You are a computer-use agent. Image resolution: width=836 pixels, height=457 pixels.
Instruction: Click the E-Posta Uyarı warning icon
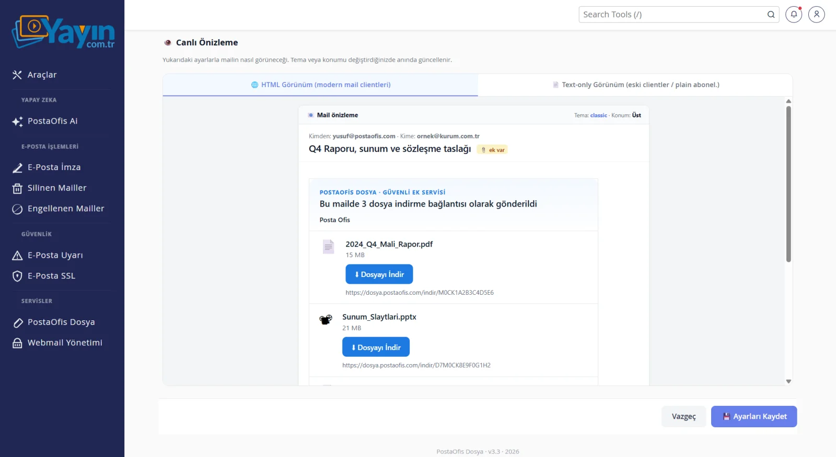[x=17, y=256]
